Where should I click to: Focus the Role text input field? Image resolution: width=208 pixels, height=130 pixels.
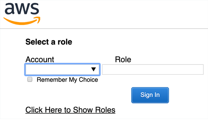153,70
